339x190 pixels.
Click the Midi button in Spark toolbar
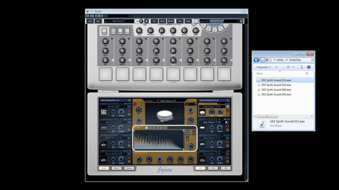pos(180,21)
